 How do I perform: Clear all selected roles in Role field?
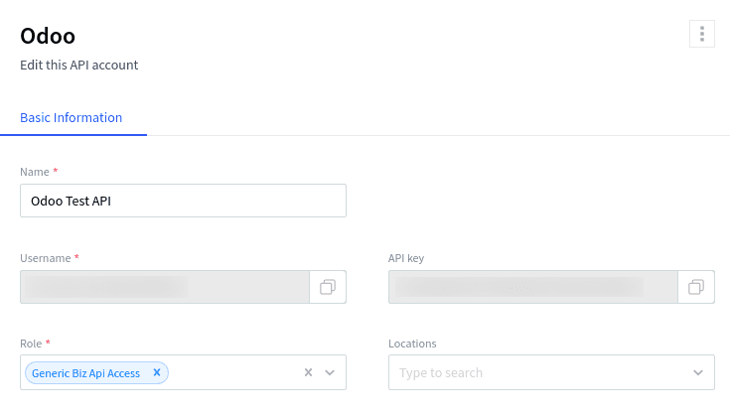[308, 372]
